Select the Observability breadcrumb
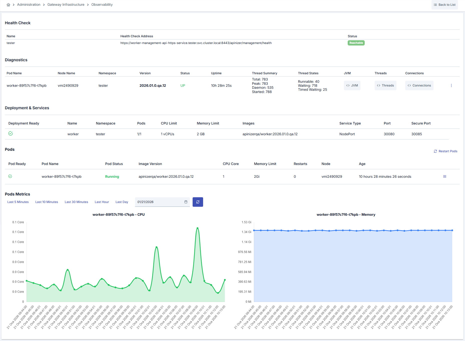Viewport: 465px width, 341px height. point(102,5)
